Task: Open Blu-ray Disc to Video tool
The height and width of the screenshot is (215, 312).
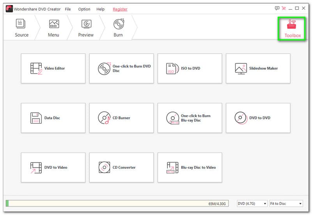Action: point(190,168)
